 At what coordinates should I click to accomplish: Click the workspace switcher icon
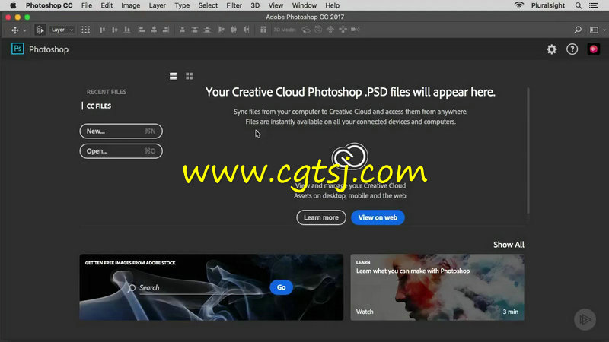[x=594, y=30]
